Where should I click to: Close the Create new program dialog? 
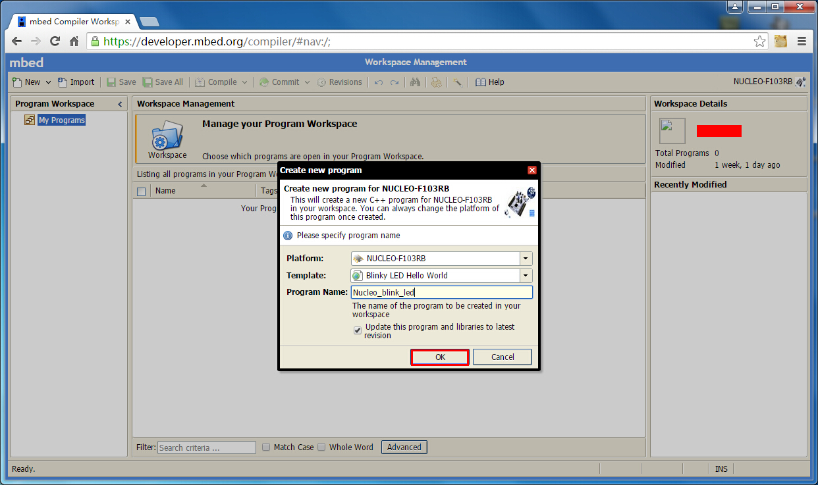click(532, 170)
